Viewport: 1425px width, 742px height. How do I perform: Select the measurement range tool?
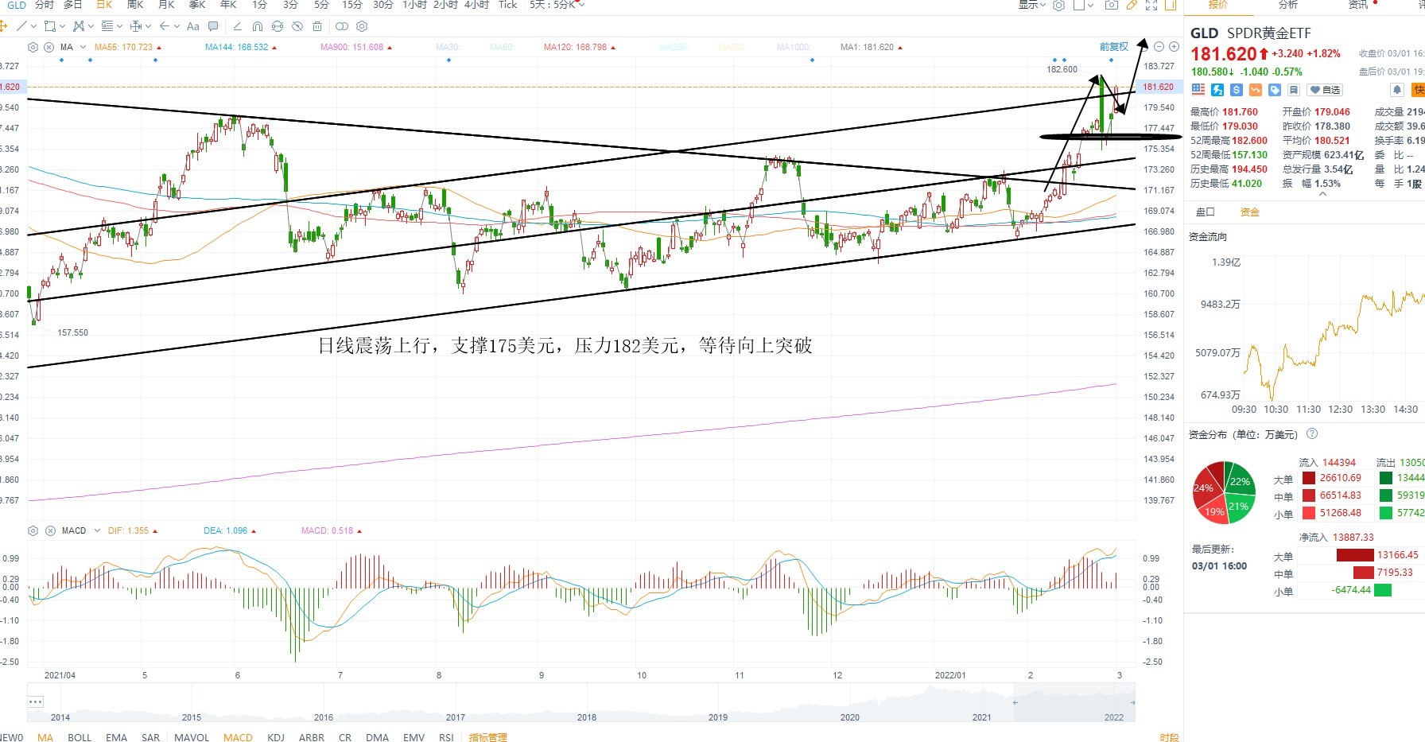135,26
